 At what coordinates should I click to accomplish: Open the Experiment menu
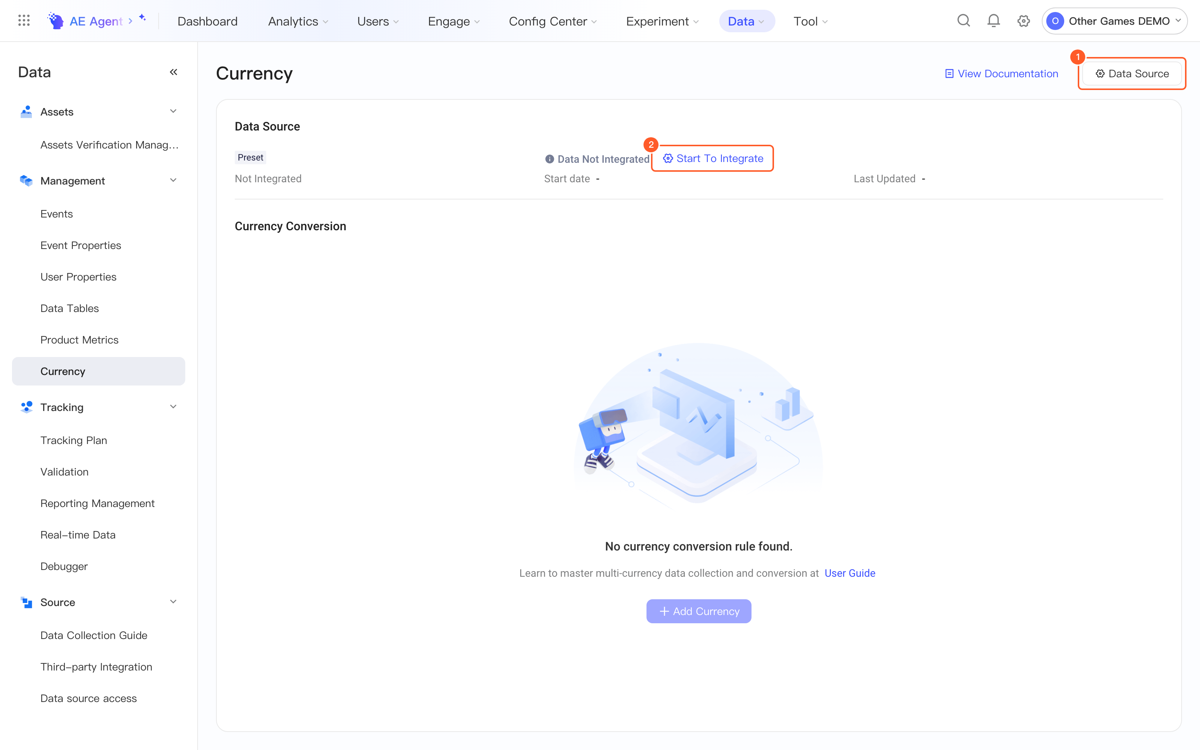(x=662, y=21)
